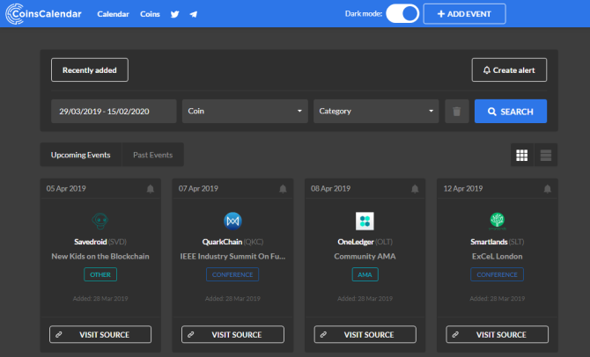Open the QuarkChain (QKC) coin link

(x=232, y=242)
